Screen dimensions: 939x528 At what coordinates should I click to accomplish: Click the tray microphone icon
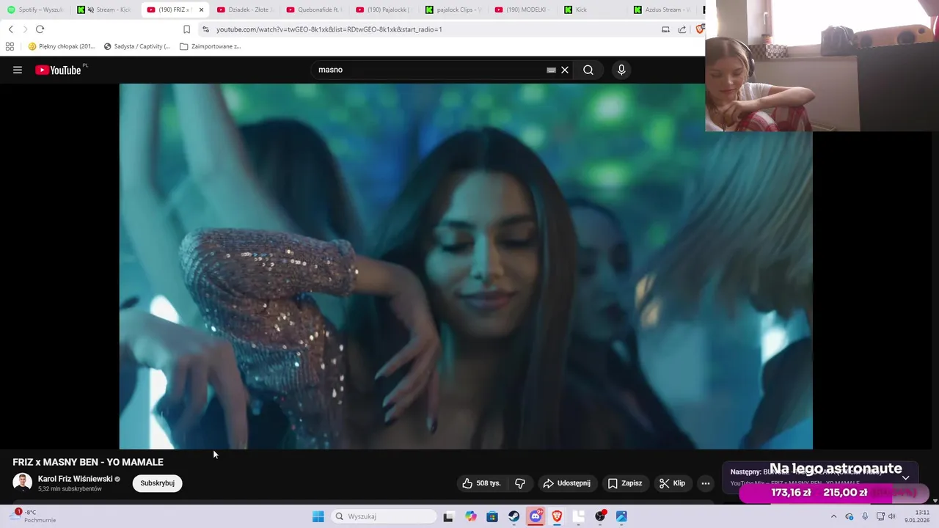click(865, 516)
